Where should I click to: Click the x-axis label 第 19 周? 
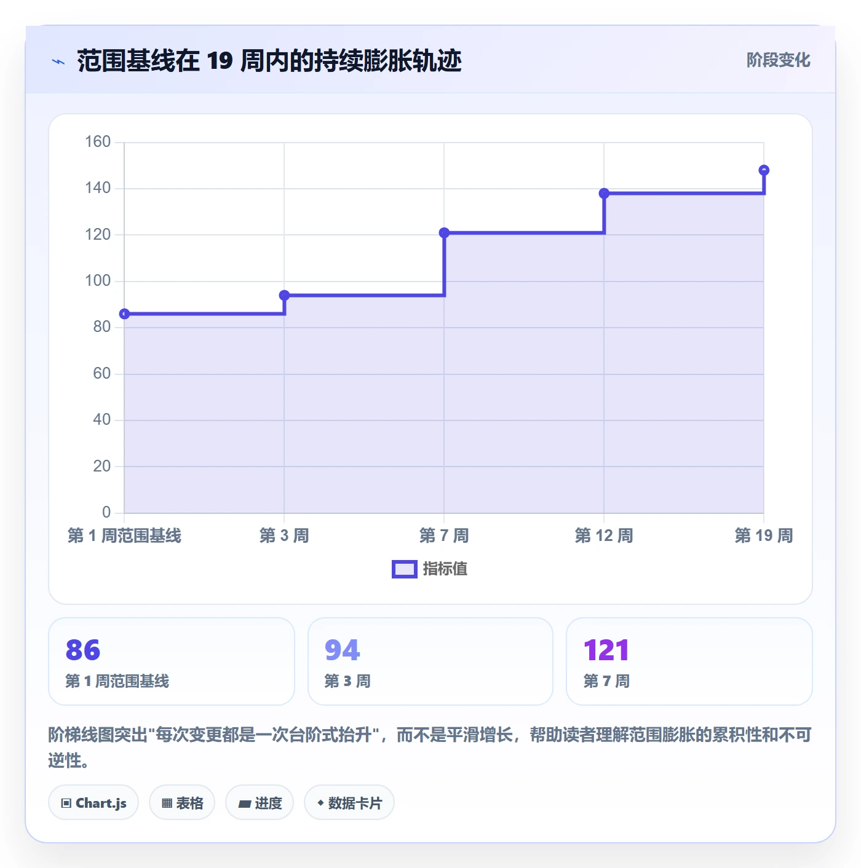coord(764,536)
